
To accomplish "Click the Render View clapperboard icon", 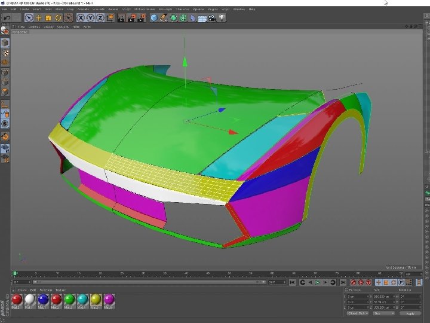I will point(121,18).
